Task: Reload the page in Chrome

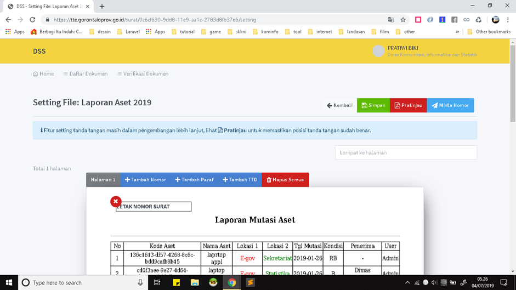Action: tap(32, 20)
